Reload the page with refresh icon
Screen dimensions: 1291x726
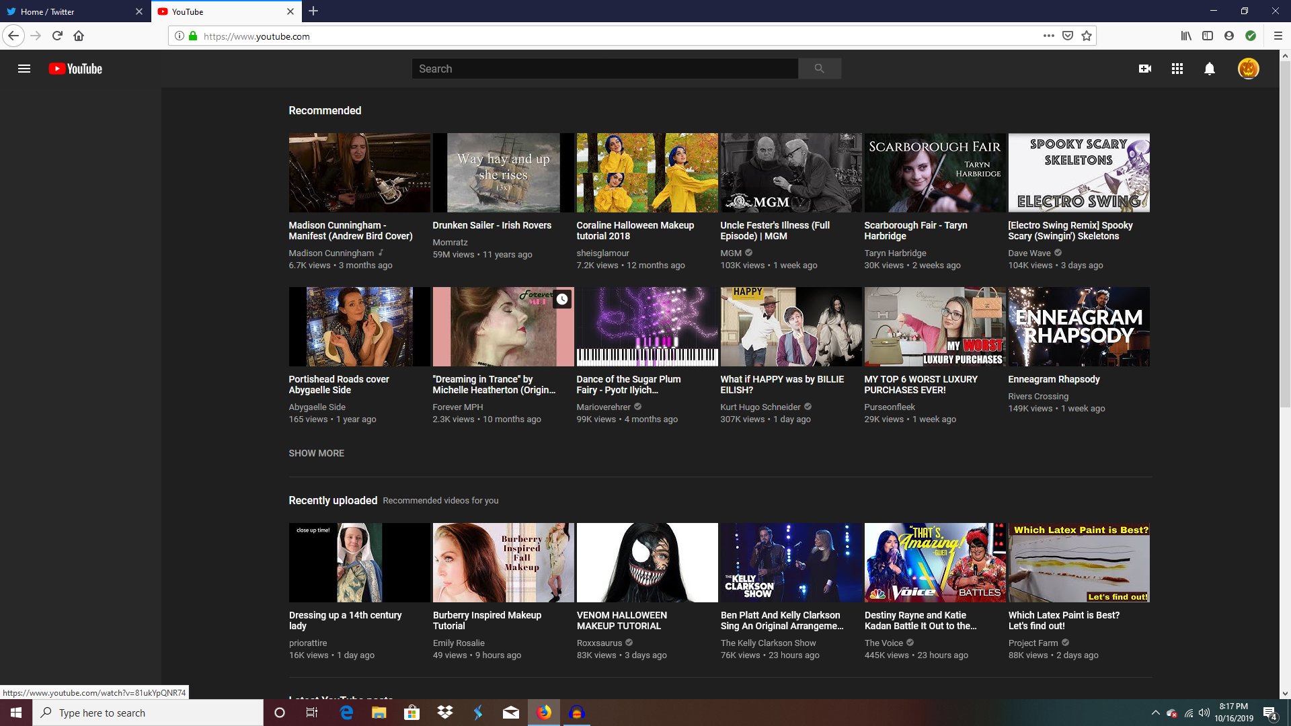[57, 36]
